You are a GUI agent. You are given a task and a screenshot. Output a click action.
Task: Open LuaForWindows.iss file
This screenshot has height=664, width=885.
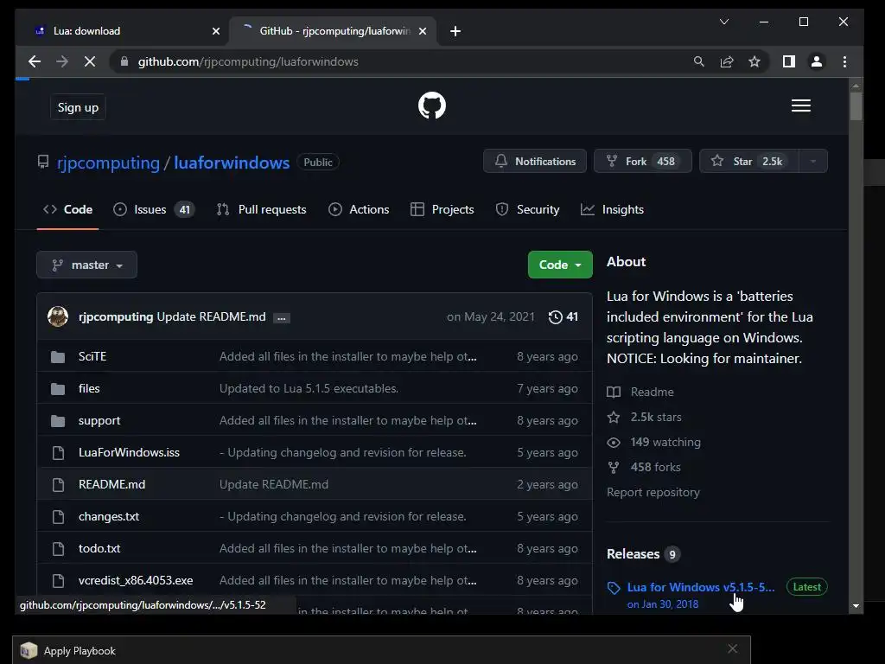point(130,452)
